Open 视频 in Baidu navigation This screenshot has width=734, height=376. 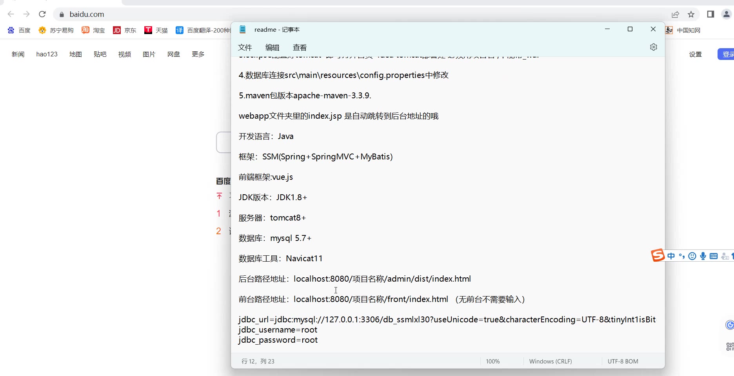[x=125, y=54]
